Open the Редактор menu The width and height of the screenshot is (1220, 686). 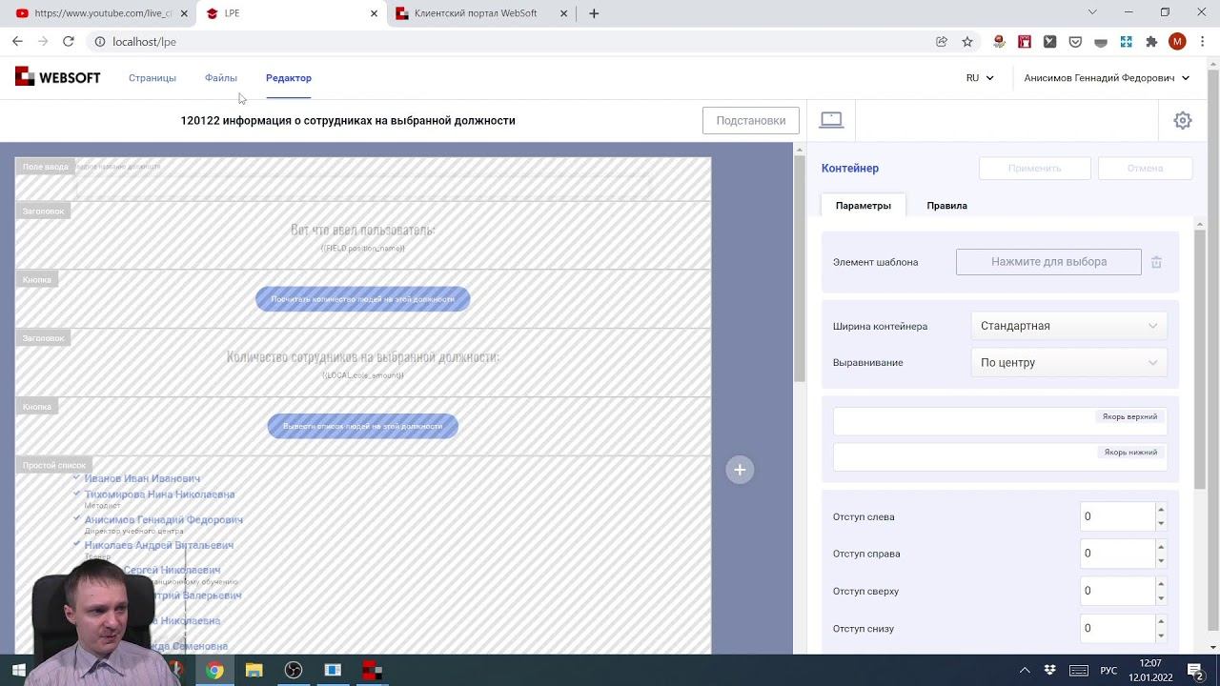(x=289, y=78)
